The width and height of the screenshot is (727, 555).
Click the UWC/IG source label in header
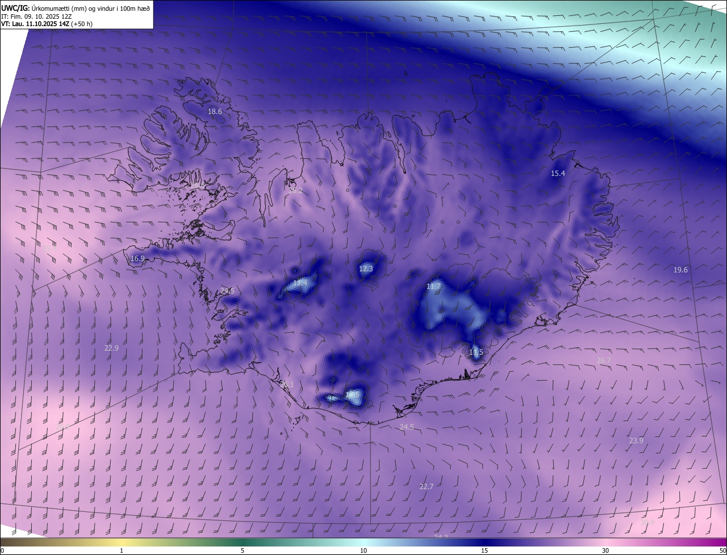[15, 8]
